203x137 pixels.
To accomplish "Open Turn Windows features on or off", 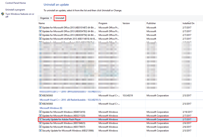I will [20, 15].
